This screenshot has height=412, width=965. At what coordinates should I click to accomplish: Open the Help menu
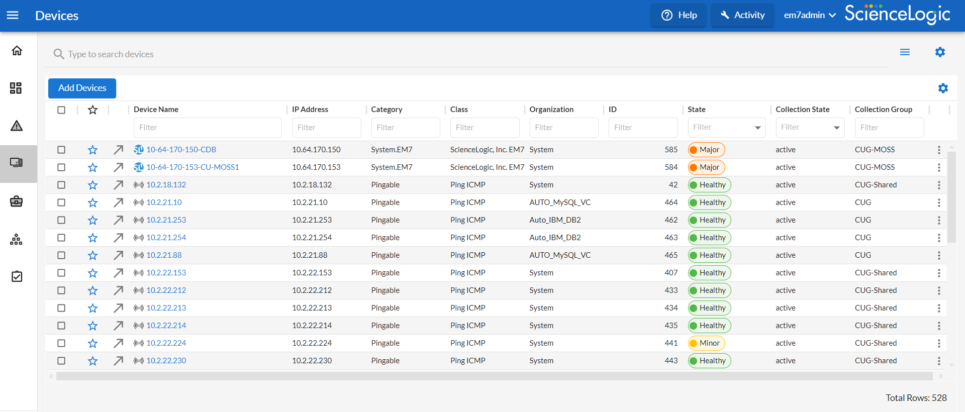[x=679, y=15]
